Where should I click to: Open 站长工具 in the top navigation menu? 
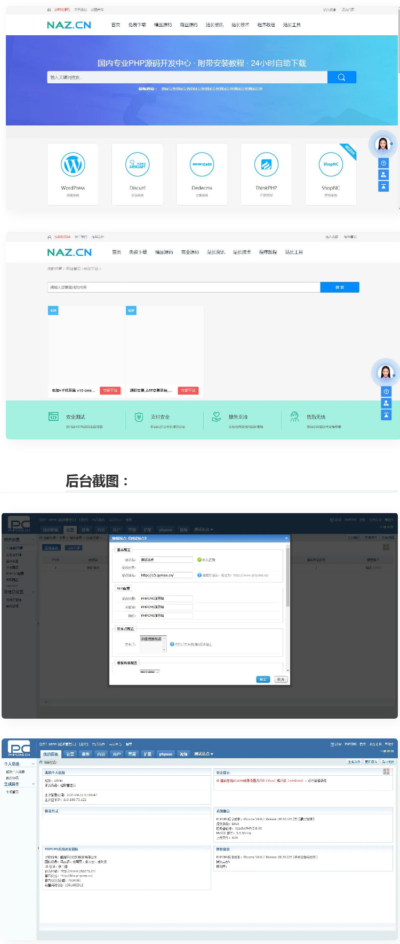292,25
